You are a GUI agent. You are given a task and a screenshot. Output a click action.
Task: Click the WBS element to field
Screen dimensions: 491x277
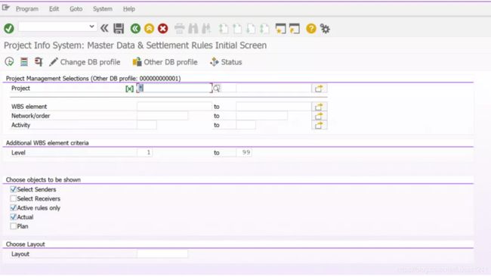(x=273, y=107)
